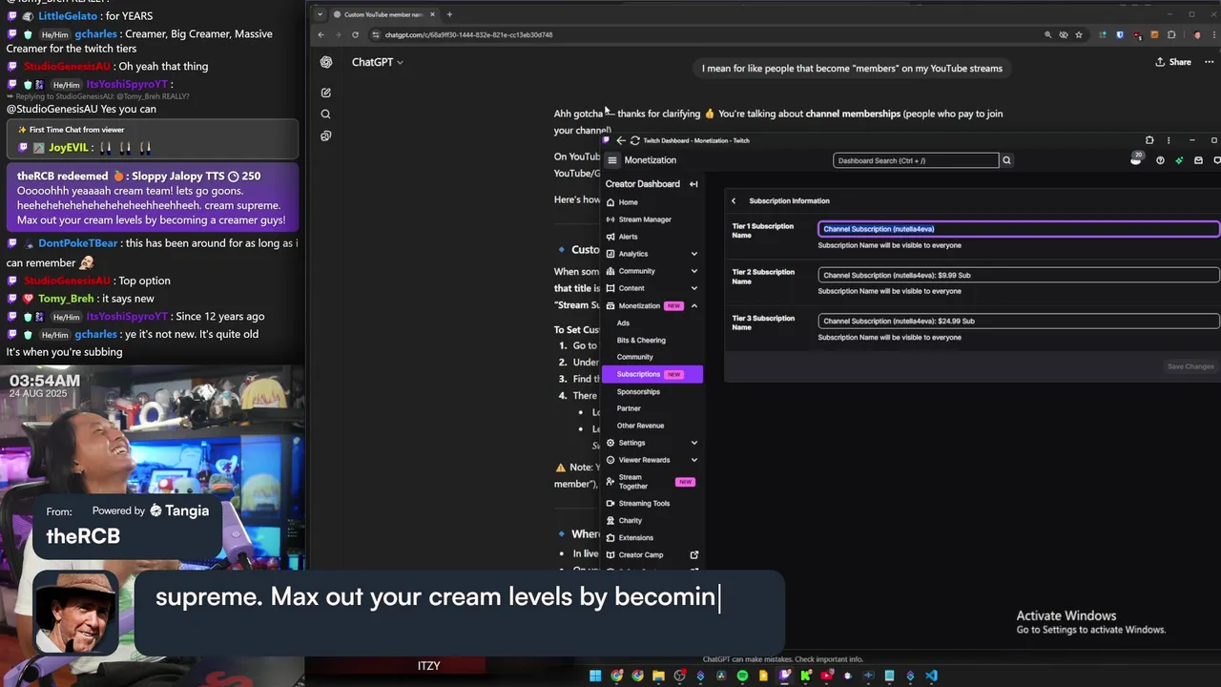Viewport: 1221px width, 687px height.
Task: Click DontPokeTBear username in chat
Action: (x=78, y=243)
